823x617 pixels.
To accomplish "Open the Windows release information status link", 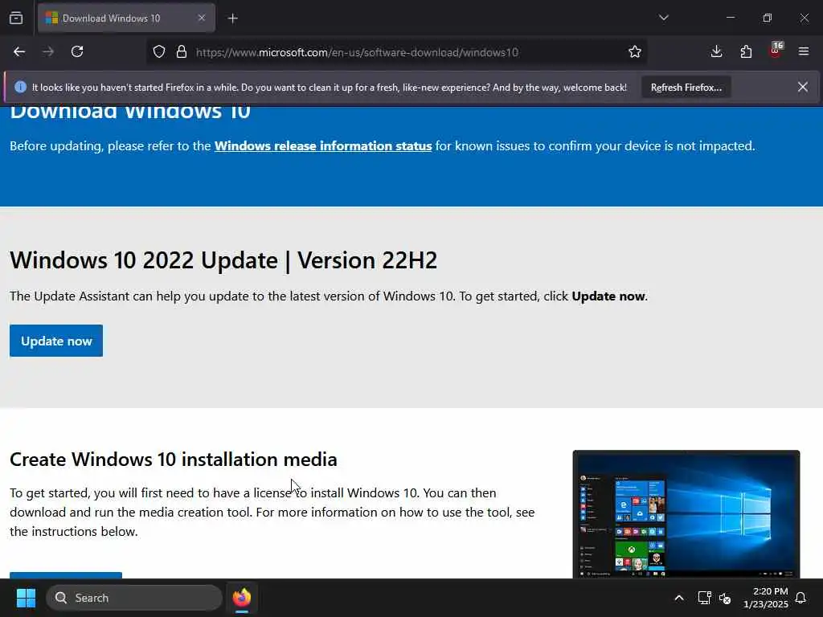I will [323, 146].
